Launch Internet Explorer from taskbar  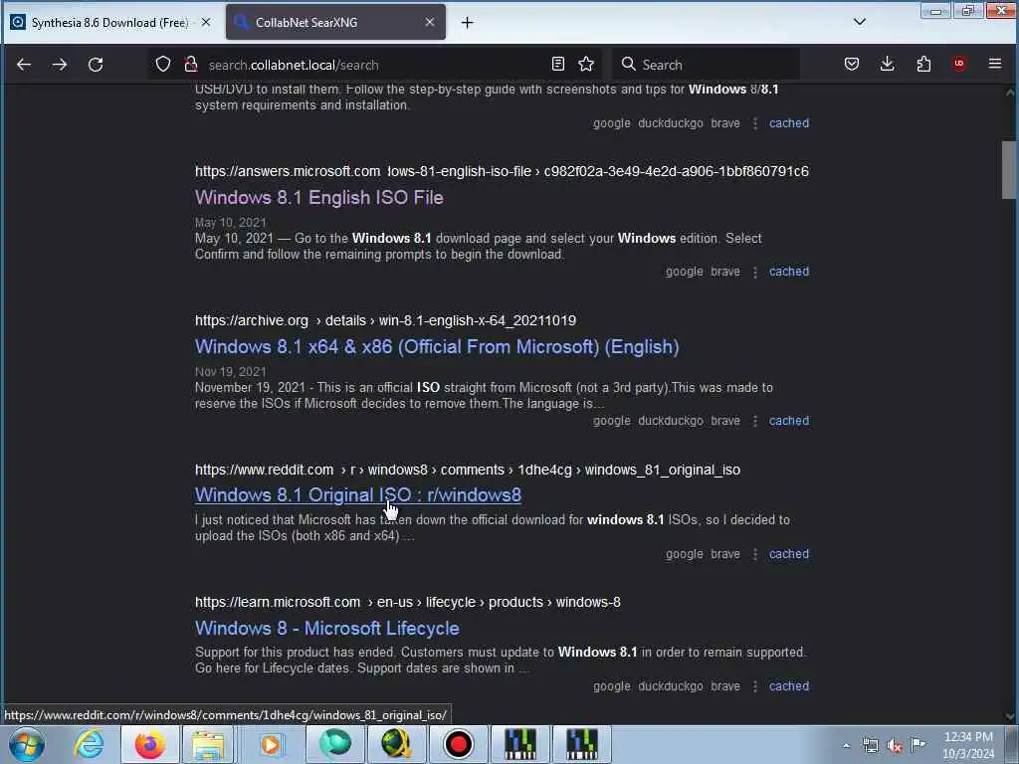[89, 744]
